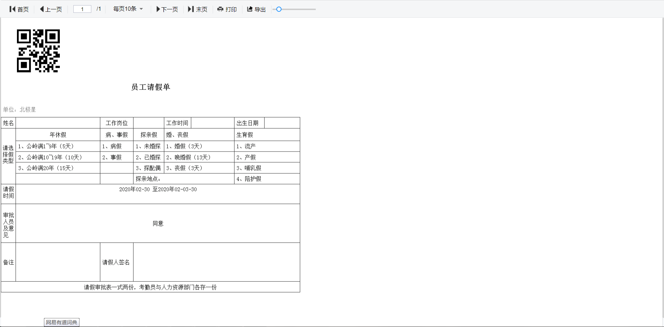664x327 pixels.
Task: Click the 1、流产 cell
Action: point(267,146)
